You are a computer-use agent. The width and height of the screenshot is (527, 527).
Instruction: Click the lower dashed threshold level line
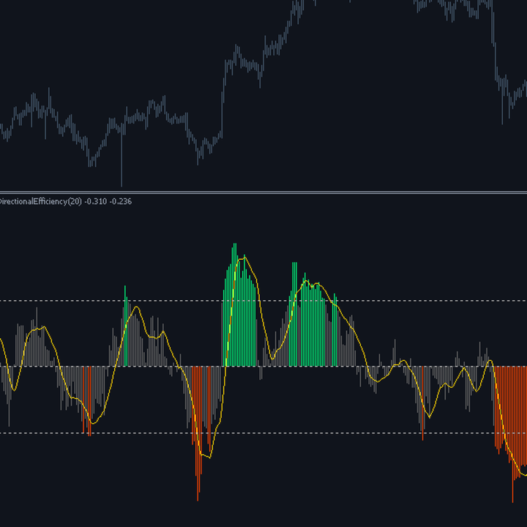tap(263, 433)
